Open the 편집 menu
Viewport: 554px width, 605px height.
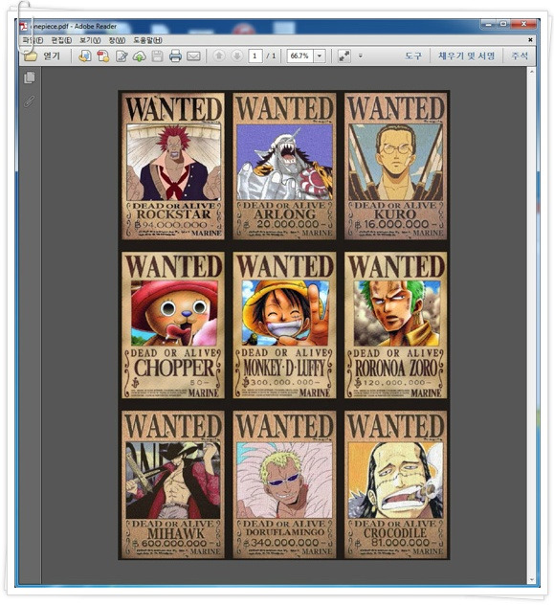(x=61, y=40)
